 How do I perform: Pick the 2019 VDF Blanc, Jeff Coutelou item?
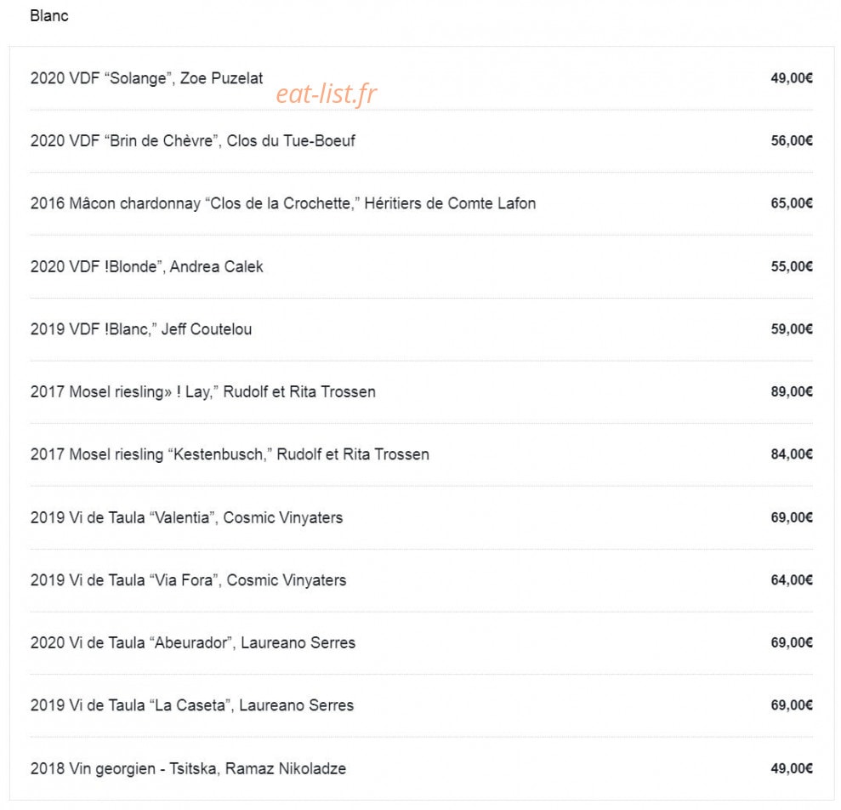(x=422, y=329)
